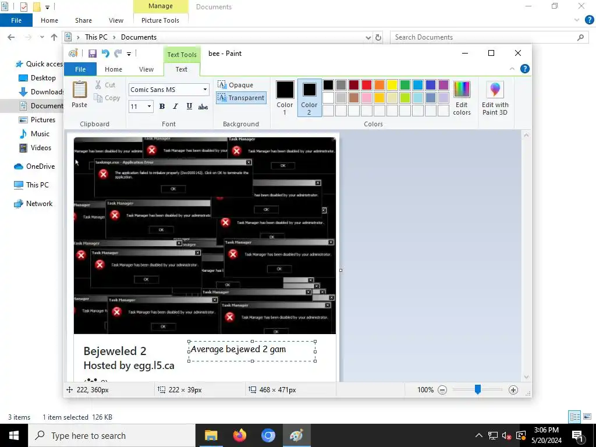Click the Paint zoom slider handle
The image size is (596, 447).
click(x=478, y=389)
